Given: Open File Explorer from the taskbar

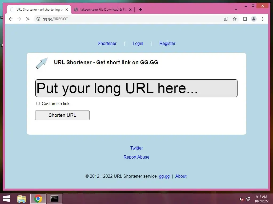Looking at the screenshot, I should coord(22,199).
